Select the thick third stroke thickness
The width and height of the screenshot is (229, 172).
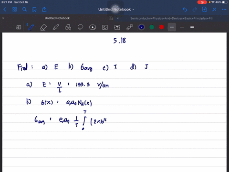click(192, 27)
